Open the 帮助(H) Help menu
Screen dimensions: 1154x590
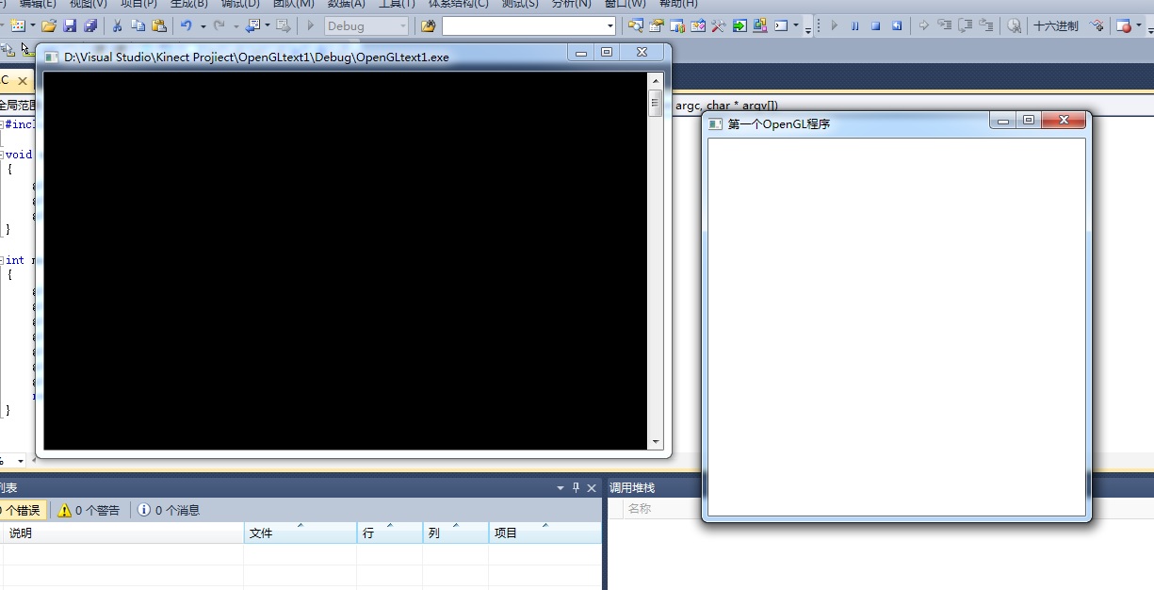pos(678,4)
